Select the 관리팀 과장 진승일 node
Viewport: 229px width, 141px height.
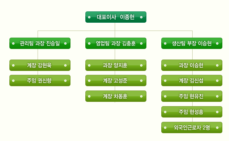coord(40,43)
